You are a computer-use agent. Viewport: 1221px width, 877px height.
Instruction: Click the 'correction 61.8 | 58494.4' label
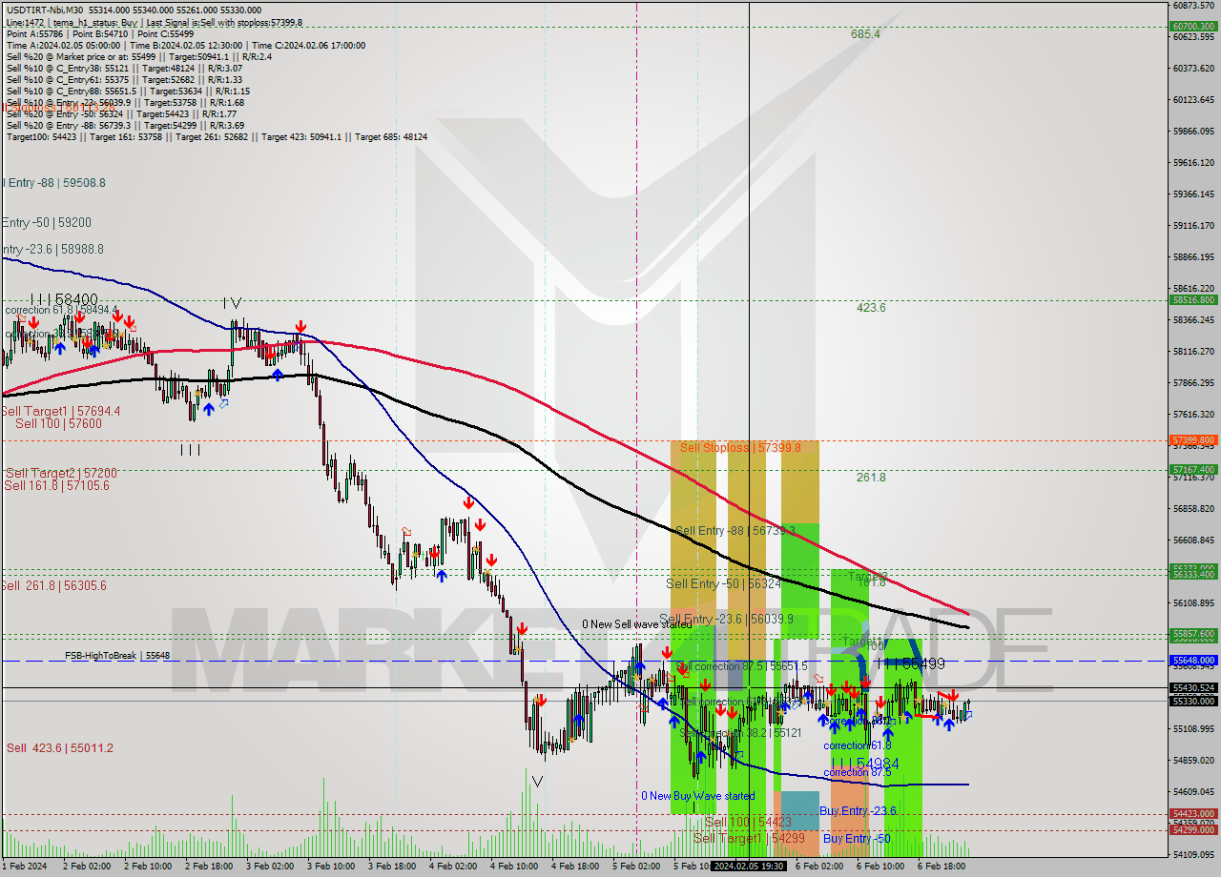point(61,310)
